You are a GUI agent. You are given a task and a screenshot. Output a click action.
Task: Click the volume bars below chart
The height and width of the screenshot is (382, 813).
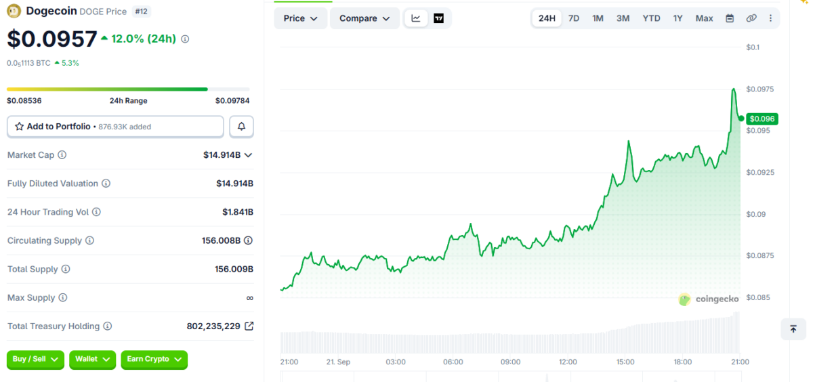510,332
